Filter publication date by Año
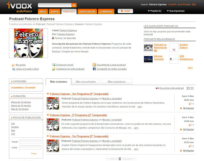 click(x=13, y=134)
